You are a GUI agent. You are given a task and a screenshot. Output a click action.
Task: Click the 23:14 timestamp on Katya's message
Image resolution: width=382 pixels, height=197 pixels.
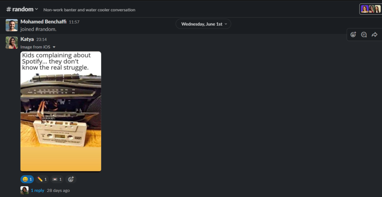[x=41, y=40]
